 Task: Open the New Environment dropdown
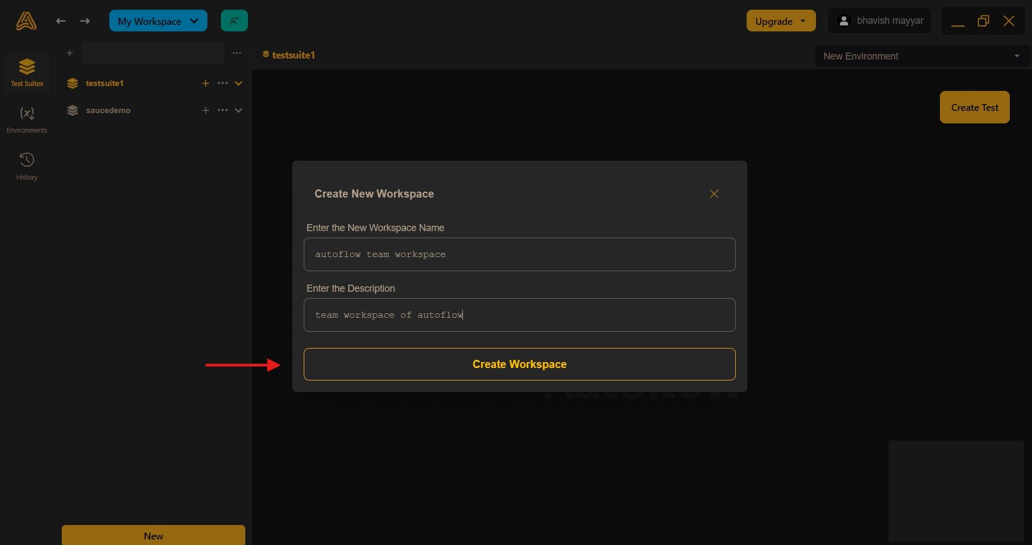(x=922, y=56)
